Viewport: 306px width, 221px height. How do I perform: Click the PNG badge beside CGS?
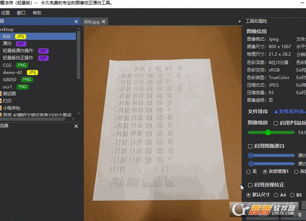click(22, 65)
